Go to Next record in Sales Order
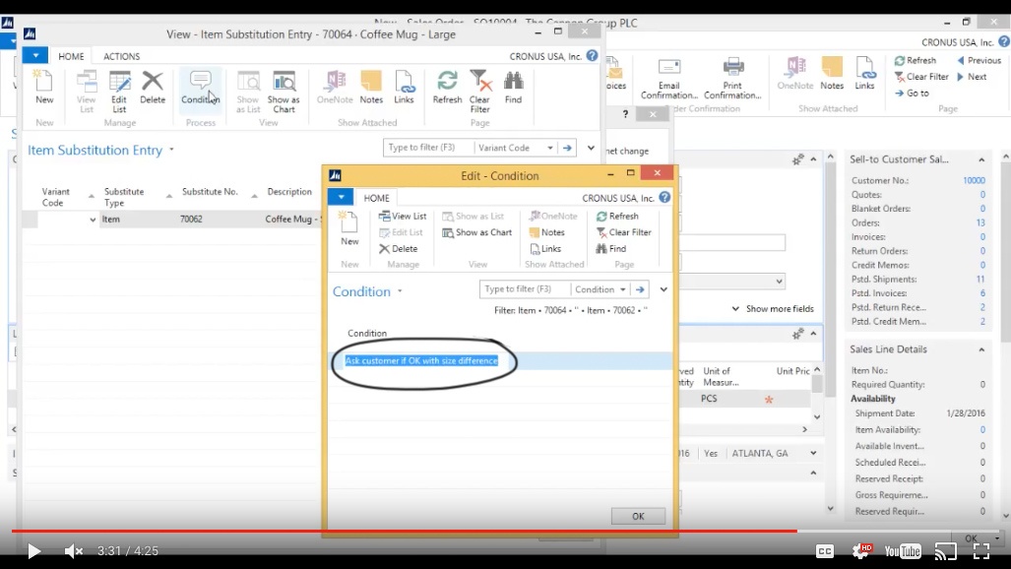The width and height of the screenshot is (1011, 569). coord(972,77)
